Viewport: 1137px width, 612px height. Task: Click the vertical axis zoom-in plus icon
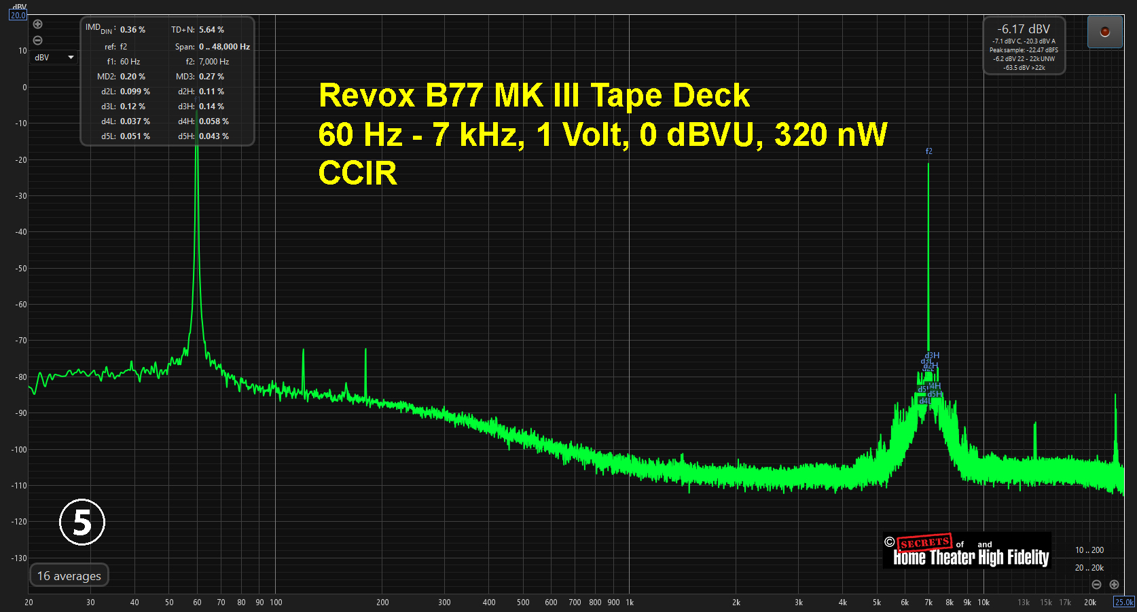pos(38,24)
